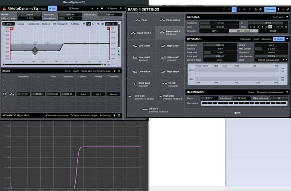Choose Band-shelf B filter type
Screen dimensions: 291x191
pyautogui.click(x=170, y=33)
